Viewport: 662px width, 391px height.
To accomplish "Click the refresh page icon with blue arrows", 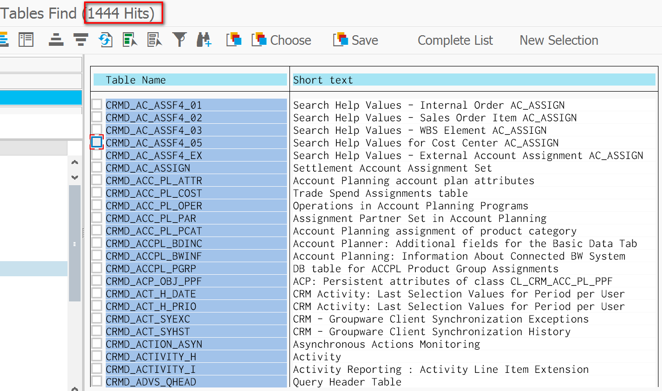I will [106, 40].
